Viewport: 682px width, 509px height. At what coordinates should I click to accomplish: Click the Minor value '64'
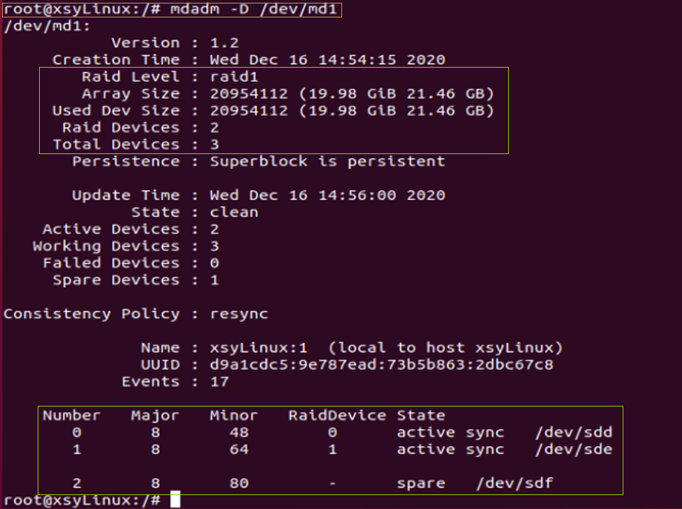point(239,450)
